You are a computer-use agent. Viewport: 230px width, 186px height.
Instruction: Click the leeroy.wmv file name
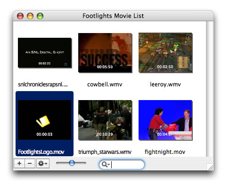click(x=165, y=85)
